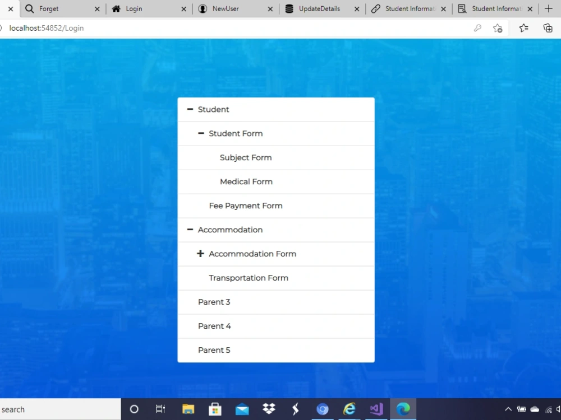Open Dropbox from the taskbar
The height and width of the screenshot is (420, 561).
(x=269, y=409)
